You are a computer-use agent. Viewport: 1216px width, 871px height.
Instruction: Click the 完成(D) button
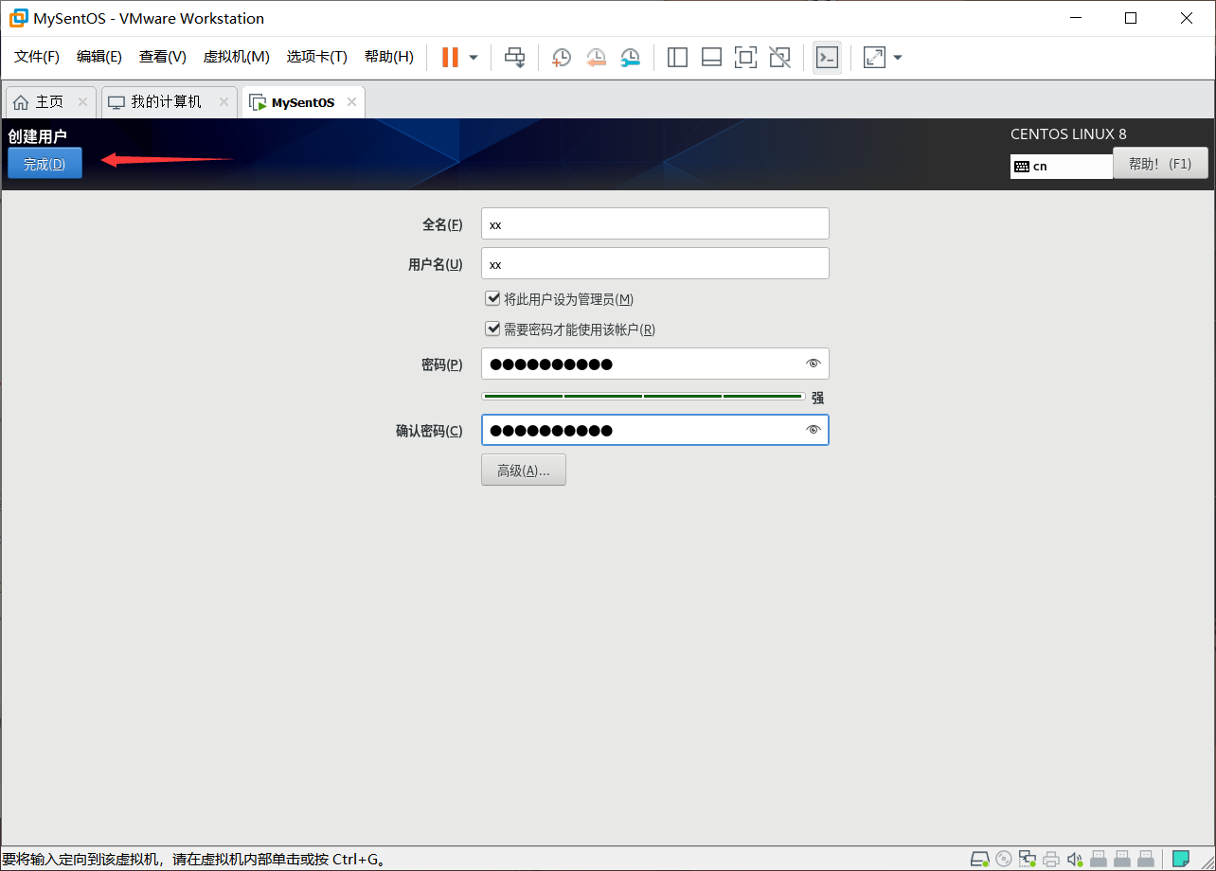[45, 164]
